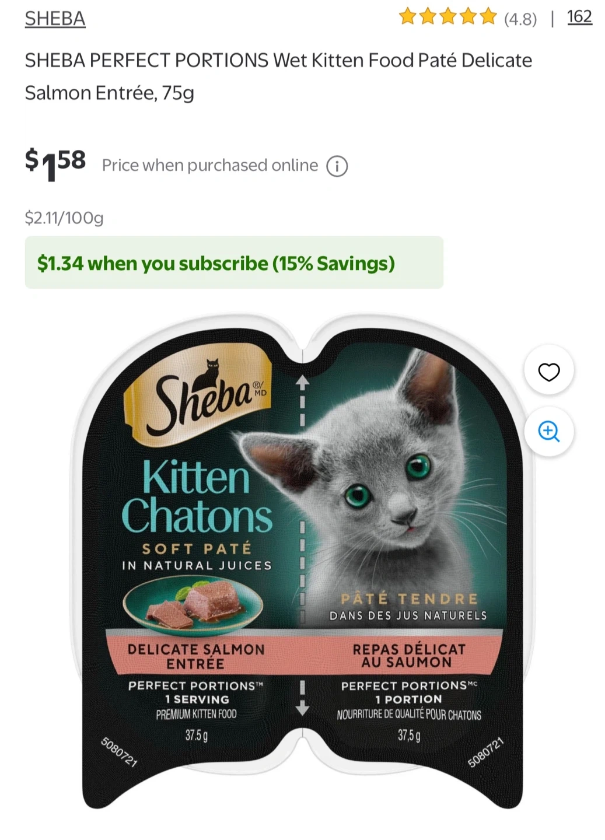Viewport: 605px width, 840px height.
Task: Tap the product title text
Action: tap(278, 76)
